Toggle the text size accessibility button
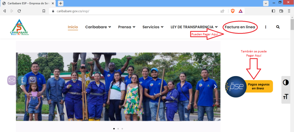 286,97
